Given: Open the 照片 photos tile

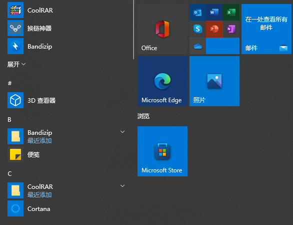Looking at the screenshot, I should pyautogui.click(x=214, y=81).
